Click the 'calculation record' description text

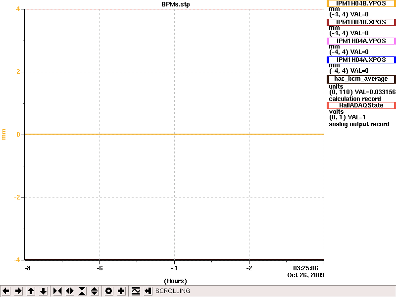click(355, 99)
